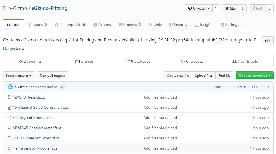
Task: Open the Insights tab
Action: click(x=204, y=25)
